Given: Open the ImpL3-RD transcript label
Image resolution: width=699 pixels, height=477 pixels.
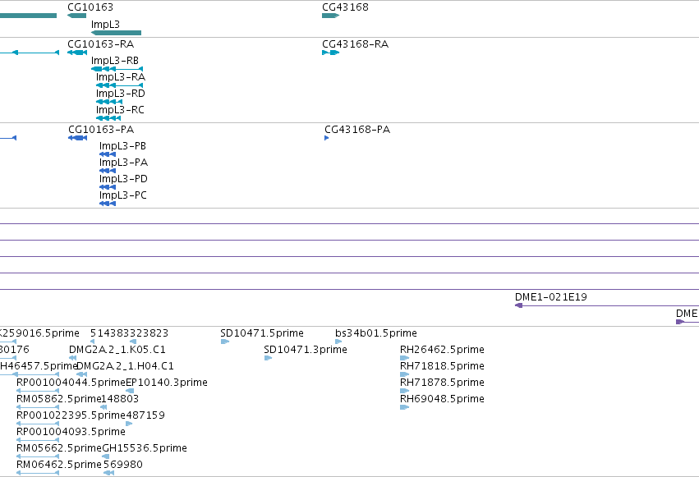Looking at the screenshot, I should point(121,94).
